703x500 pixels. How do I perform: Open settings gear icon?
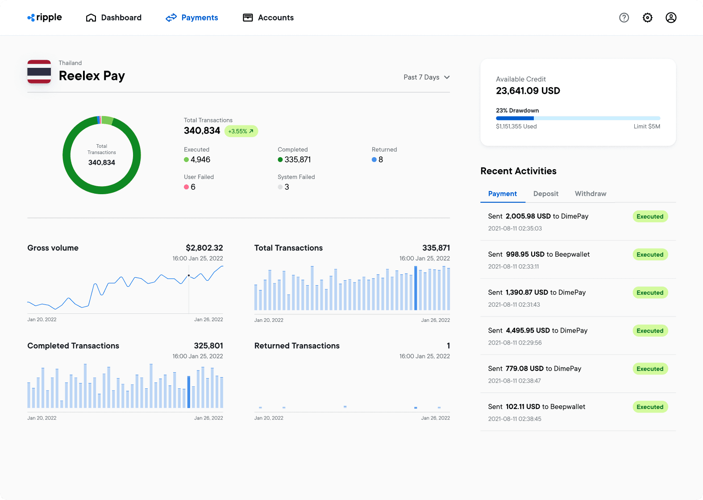(647, 18)
